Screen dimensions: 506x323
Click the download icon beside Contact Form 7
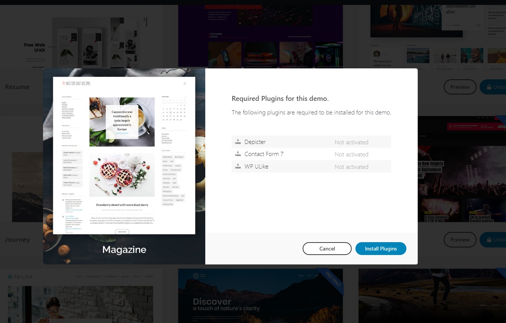(238, 154)
